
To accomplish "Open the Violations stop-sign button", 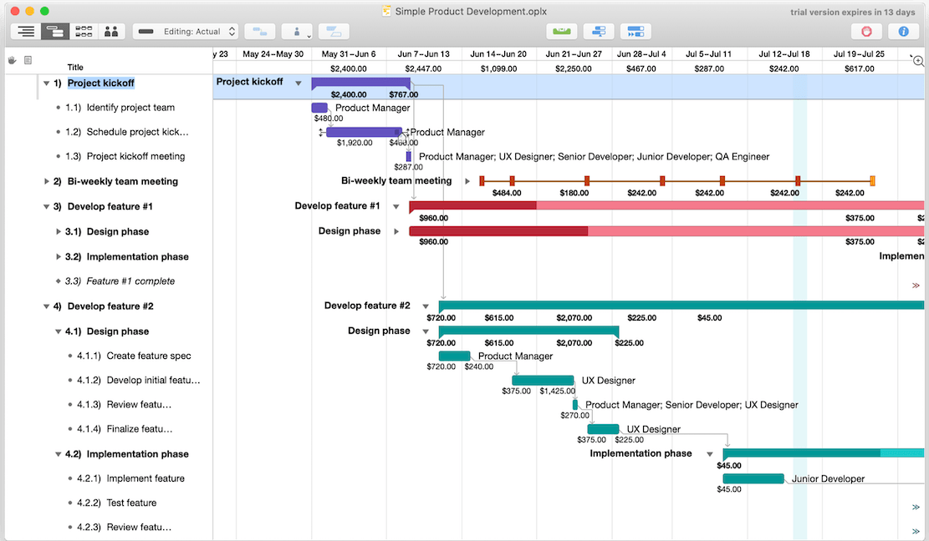I will click(866, 32).
